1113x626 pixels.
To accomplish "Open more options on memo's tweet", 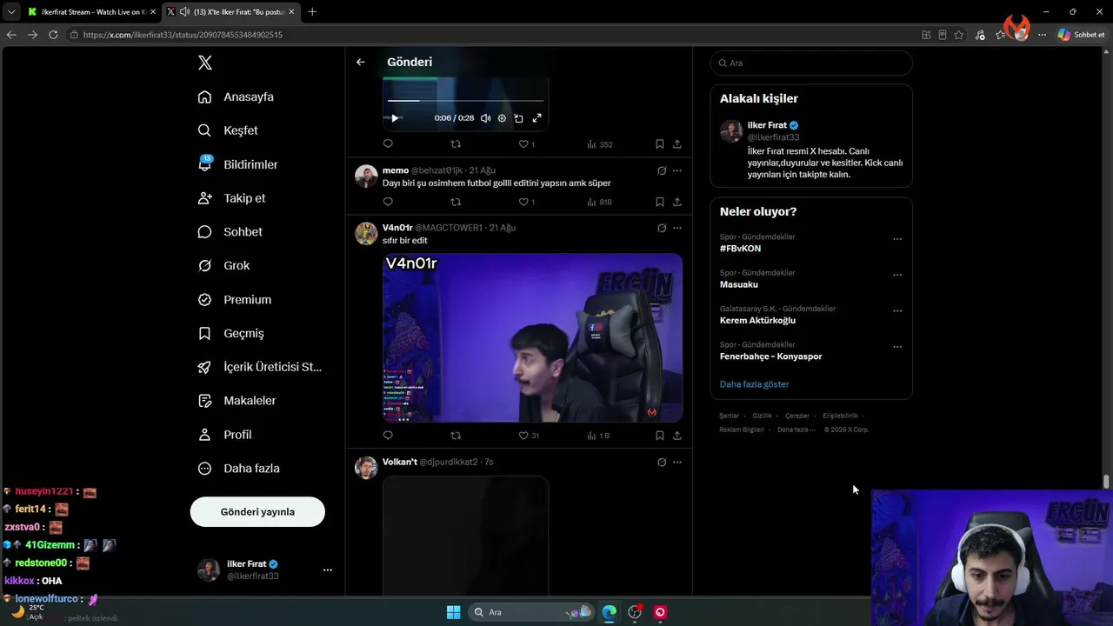I will [677, 170].
